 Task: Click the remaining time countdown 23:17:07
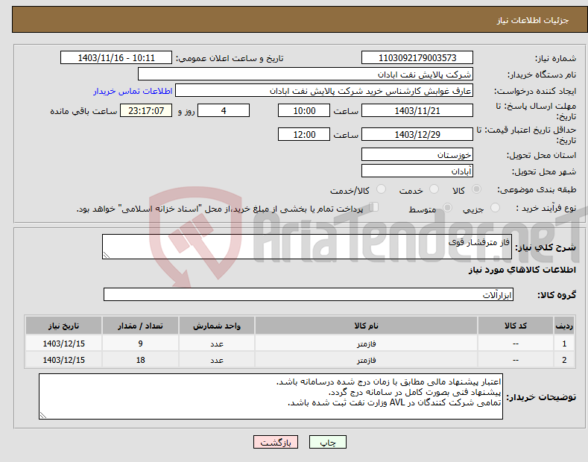point(146,110)
